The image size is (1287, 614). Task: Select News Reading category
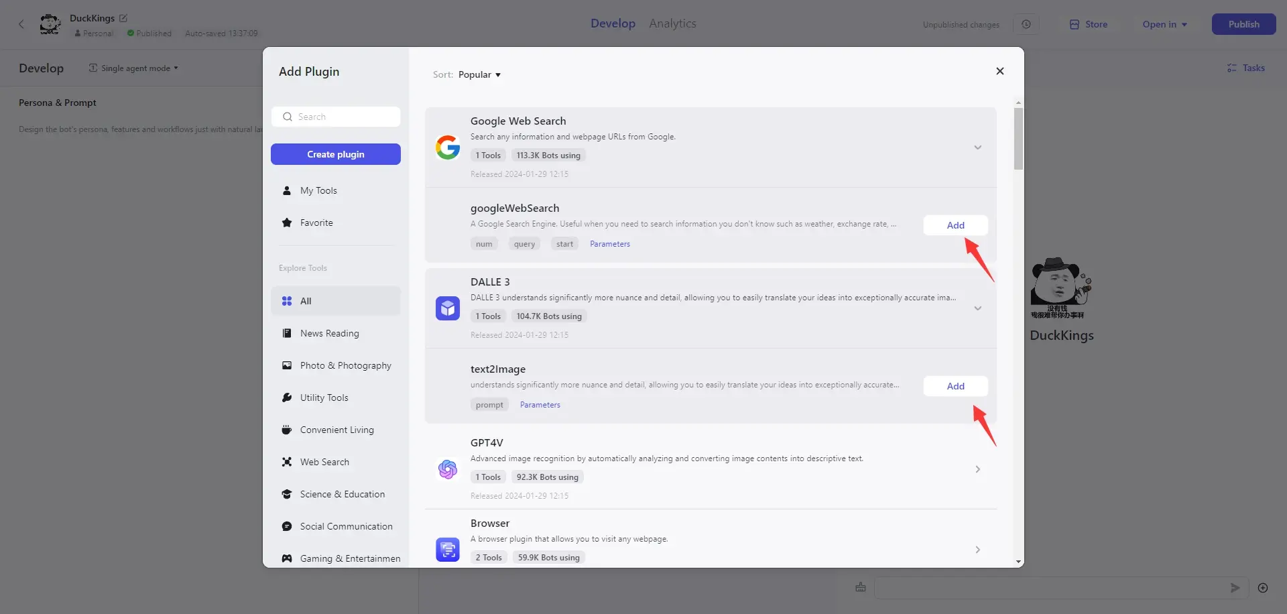pos(336,333)
